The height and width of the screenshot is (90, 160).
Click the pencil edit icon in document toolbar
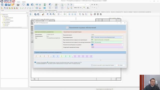point(83,14)
